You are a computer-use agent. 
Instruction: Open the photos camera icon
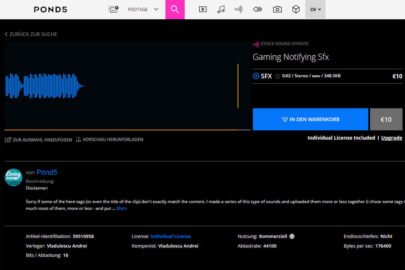pyautogui.click(x=277, y=9)
